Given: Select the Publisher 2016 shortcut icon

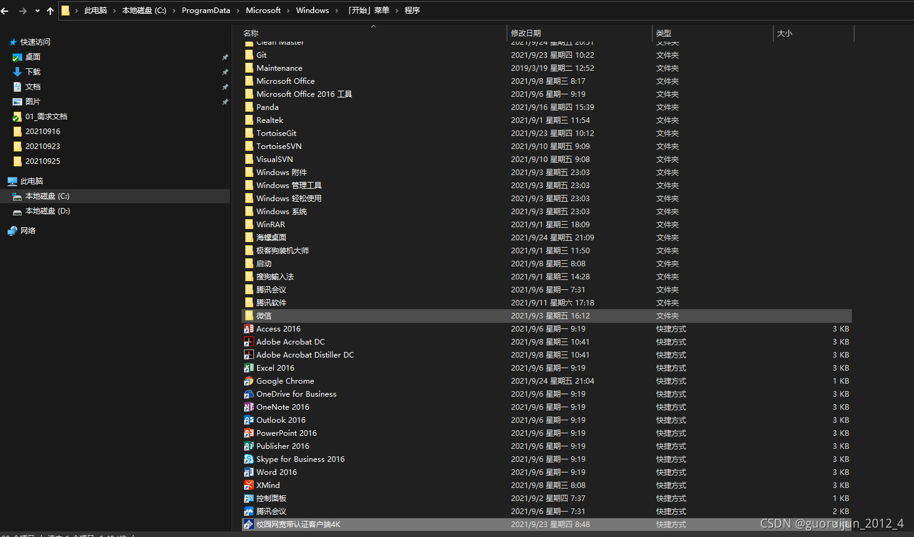Looking at the screenshot, I should click(248, 446).
